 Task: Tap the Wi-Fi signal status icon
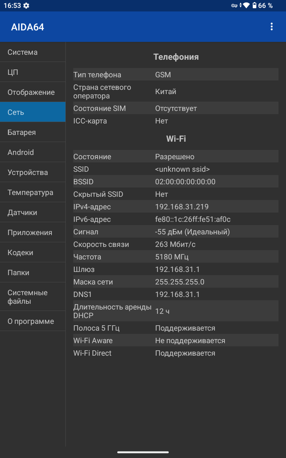click(x=246, y=5)
